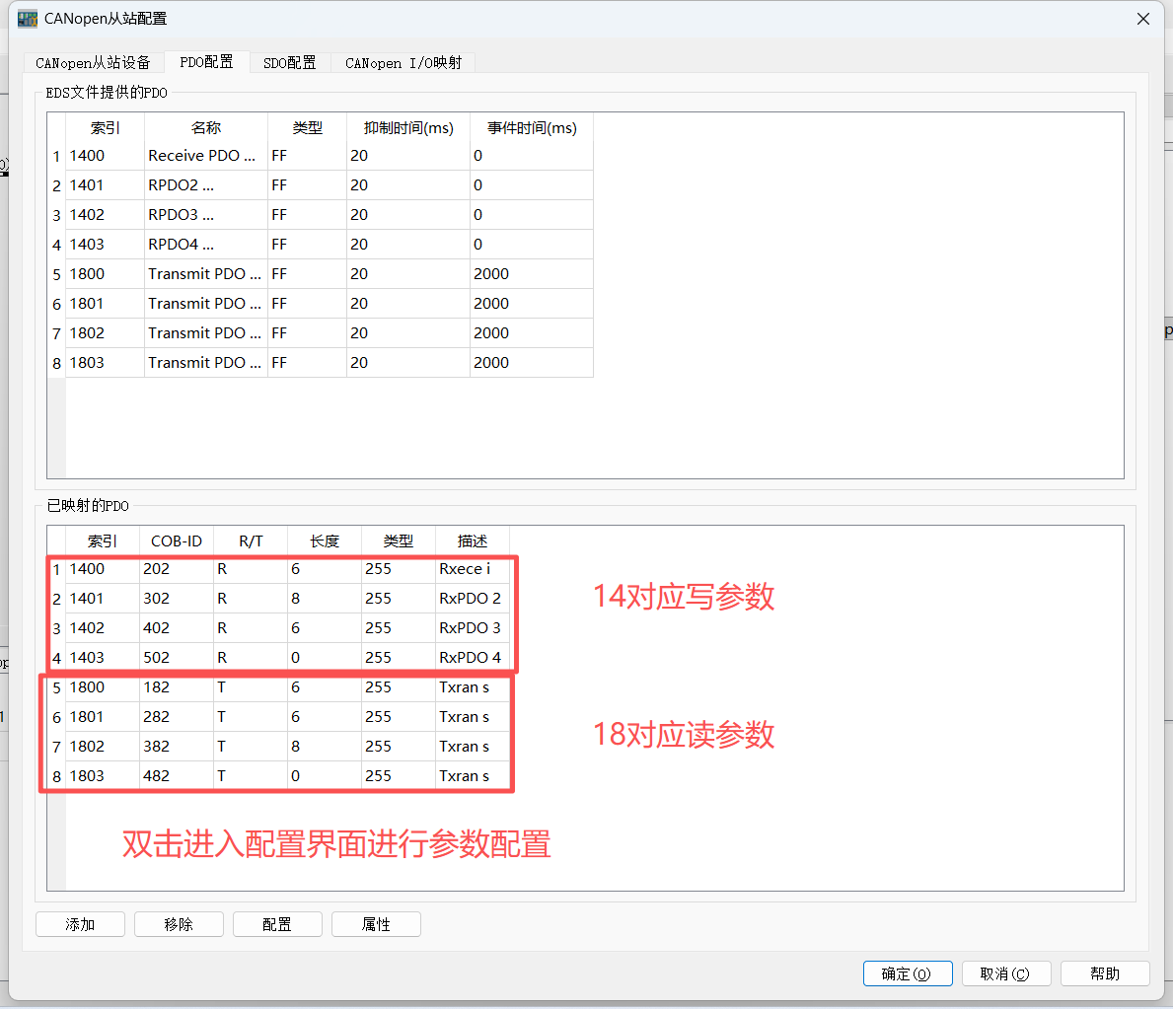Select mapped PDO with COB-ID 202
Viewport: 1173px width, 1009px height.
[x=278, y=569]
